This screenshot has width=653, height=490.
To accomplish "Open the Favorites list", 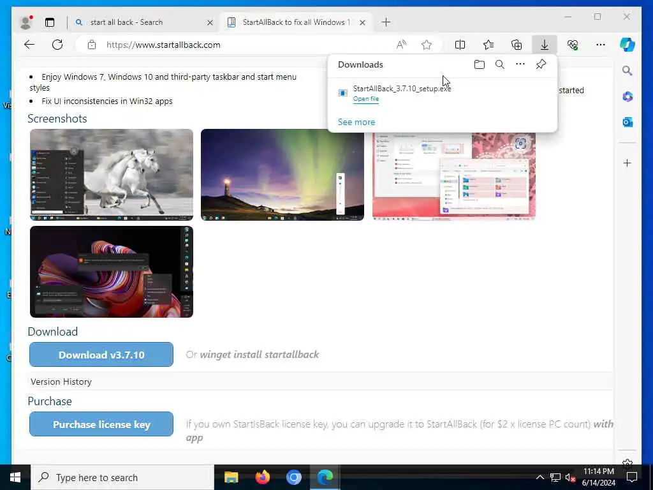I will coord(488,45).
